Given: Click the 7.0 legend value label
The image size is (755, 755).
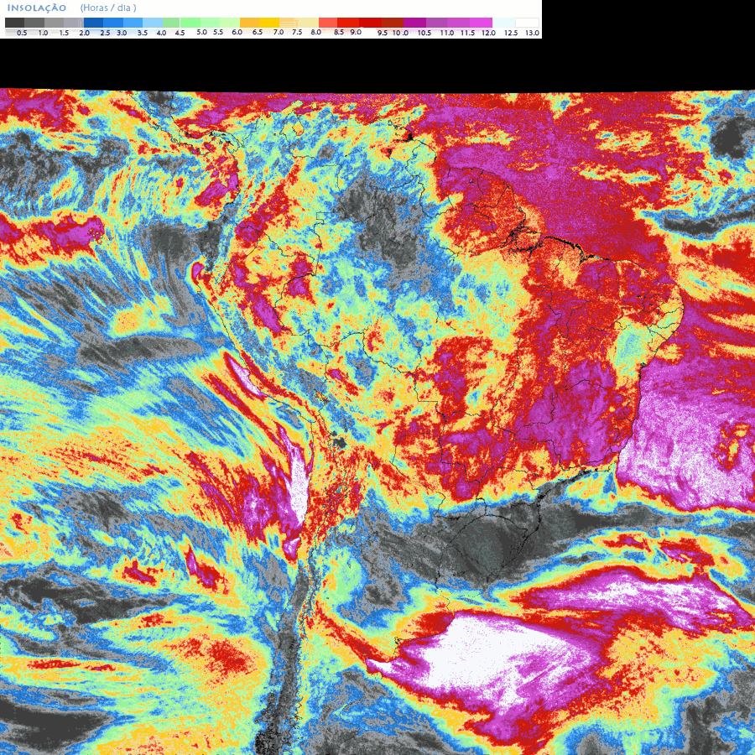Looking at the screenshot, I should 279,32.
